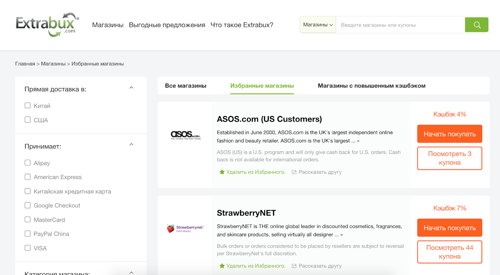Go to Магазины in breadcrumb
This screenshot has width=500, height=275.
(53, 64)
